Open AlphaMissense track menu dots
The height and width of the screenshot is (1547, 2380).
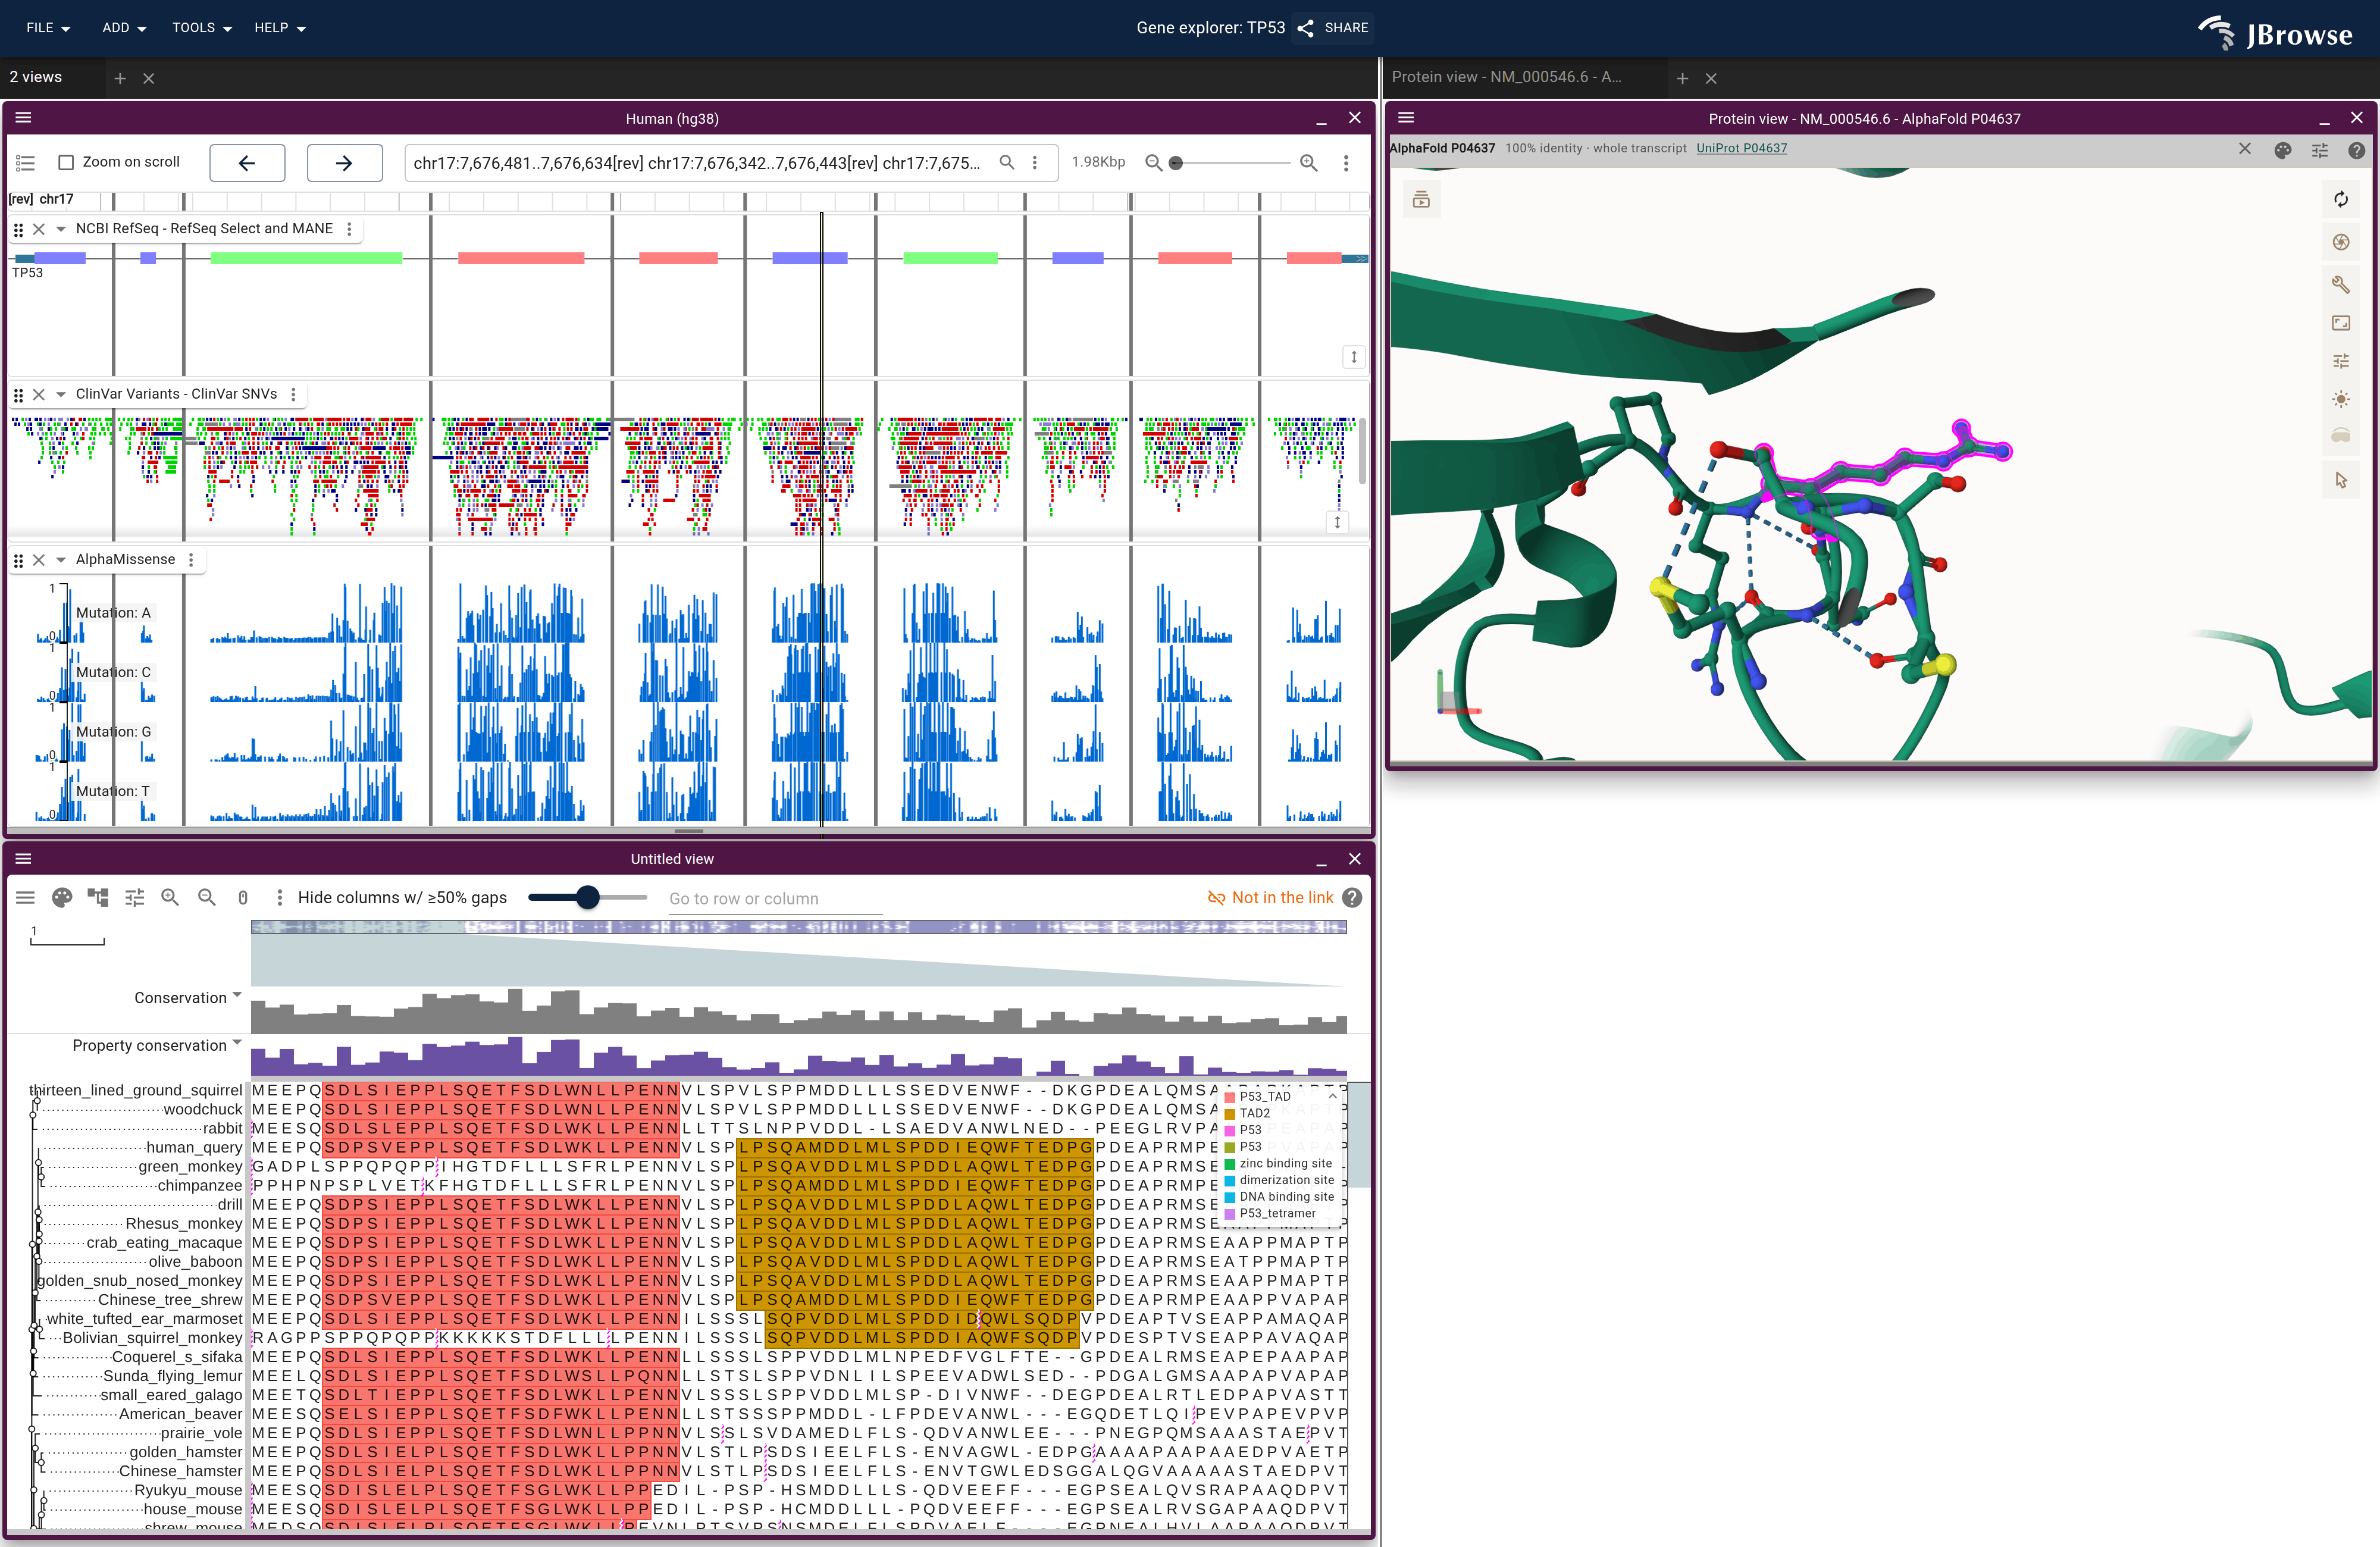coord(191,560)
